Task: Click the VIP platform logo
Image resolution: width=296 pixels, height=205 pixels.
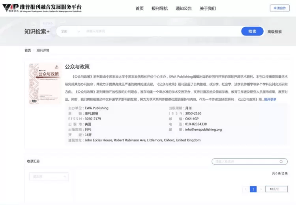Action: (x=42, y=8)
